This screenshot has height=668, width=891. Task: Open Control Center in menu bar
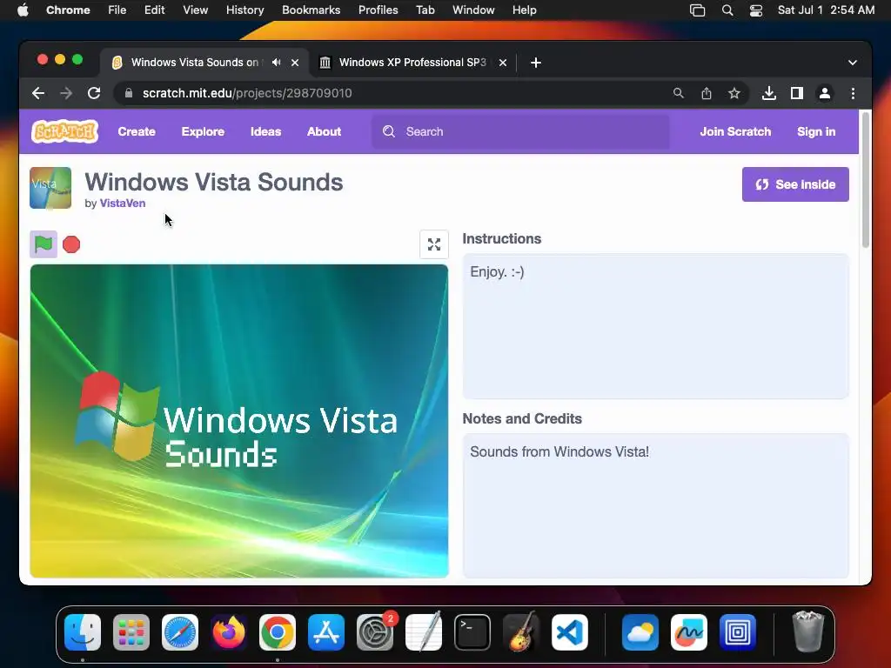pos(756,10)
